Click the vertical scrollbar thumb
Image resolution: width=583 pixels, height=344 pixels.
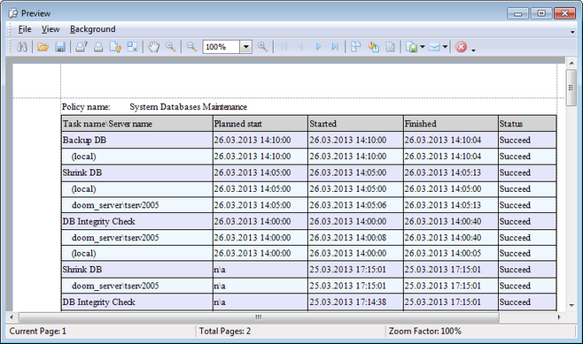click(571, 88)
